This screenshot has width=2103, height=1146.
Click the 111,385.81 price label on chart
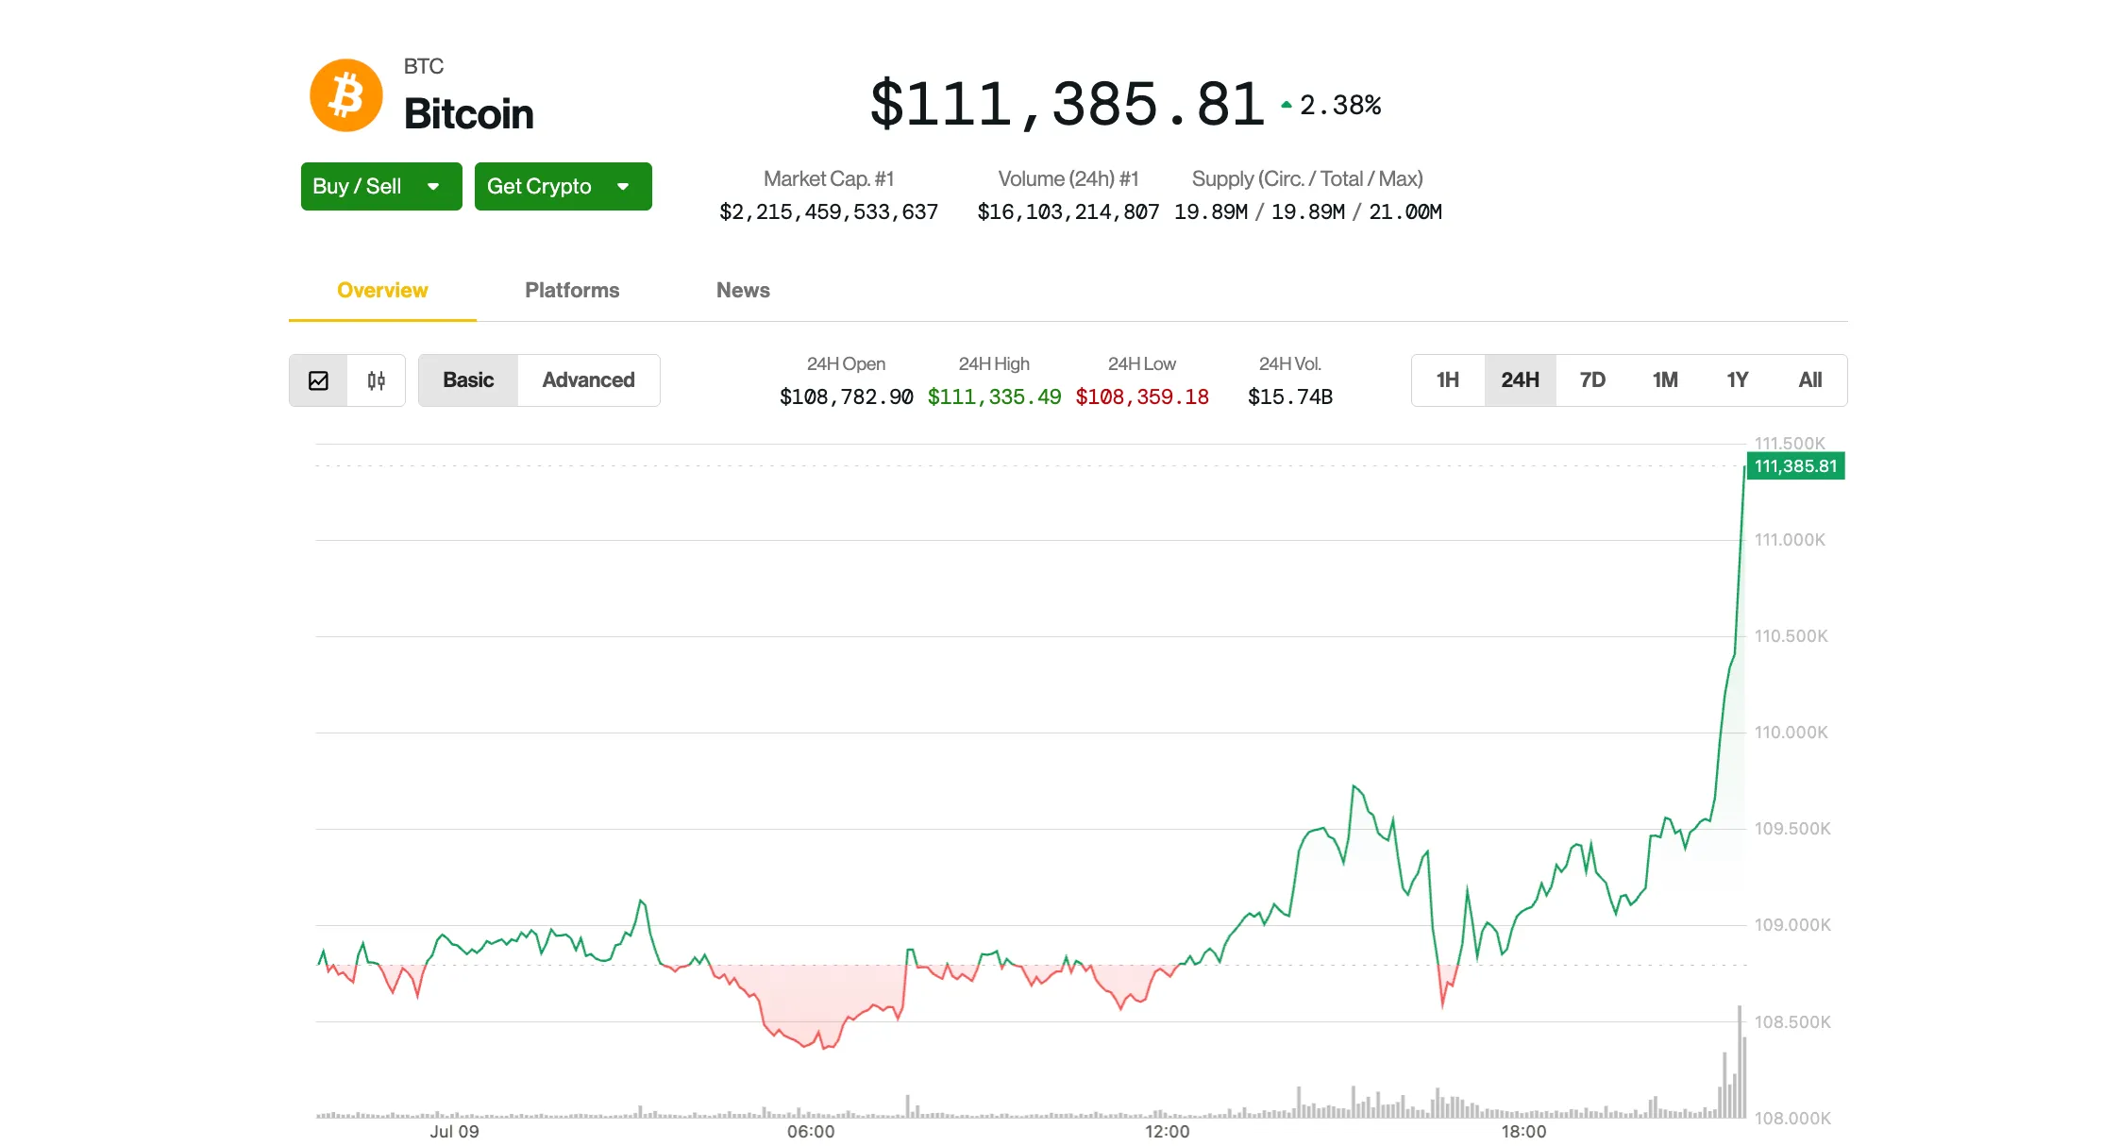tap(1795, 465)
